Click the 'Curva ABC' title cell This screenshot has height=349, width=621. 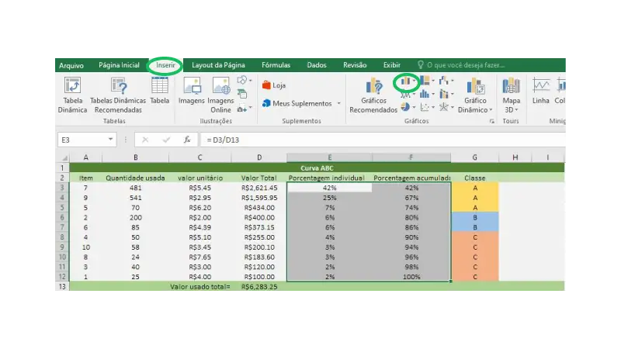[317, 168]
